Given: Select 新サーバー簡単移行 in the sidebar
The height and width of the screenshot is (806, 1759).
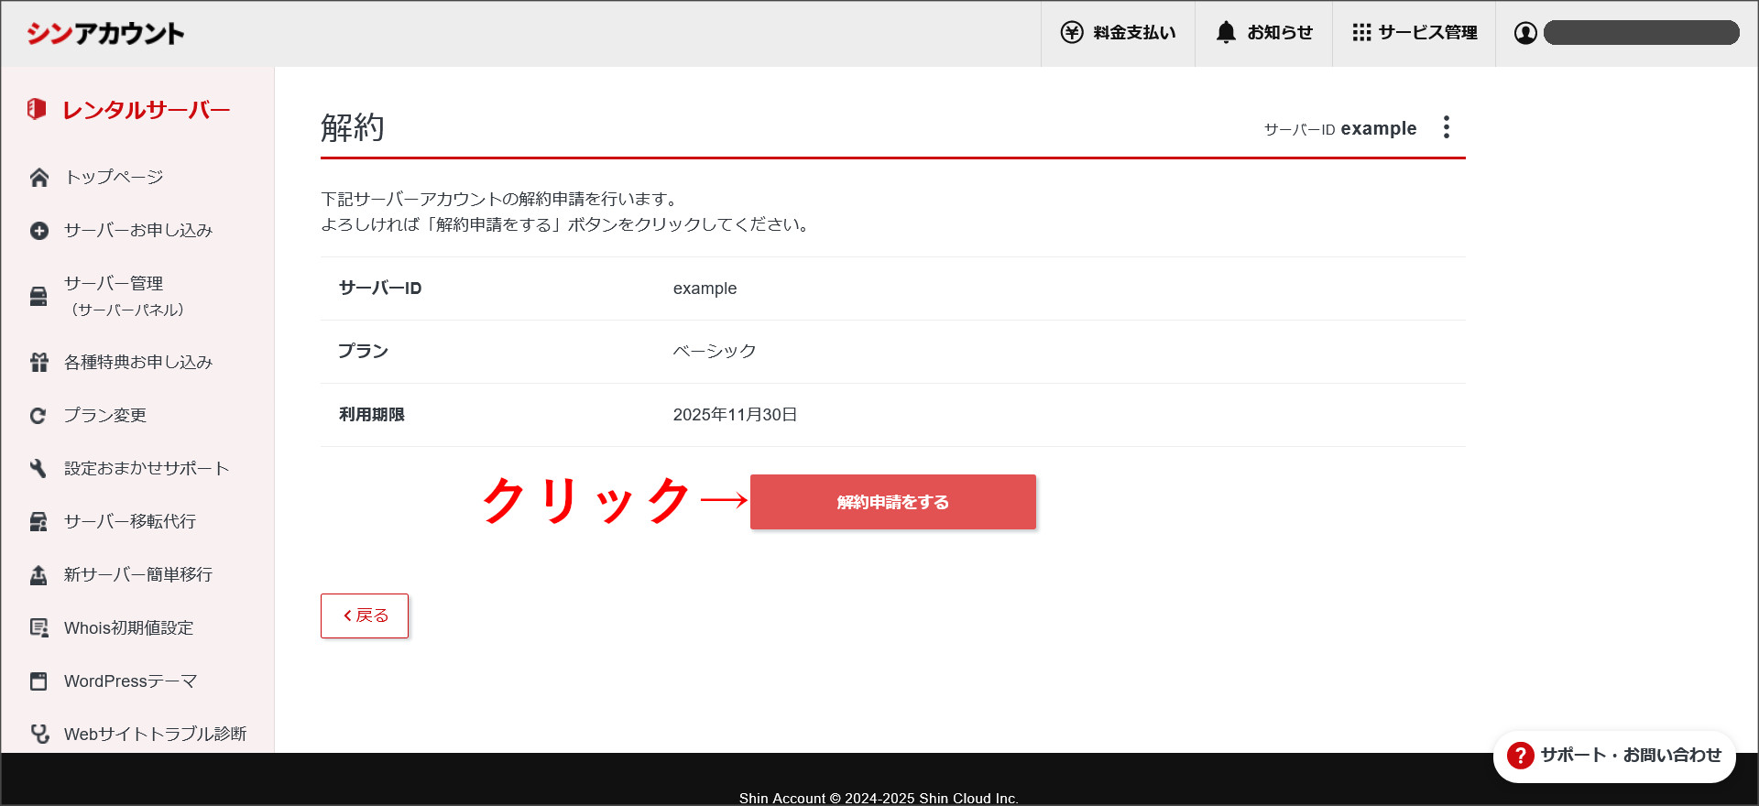Looking at the screenshot, I should pyautogui.click(x=137, y=575).
